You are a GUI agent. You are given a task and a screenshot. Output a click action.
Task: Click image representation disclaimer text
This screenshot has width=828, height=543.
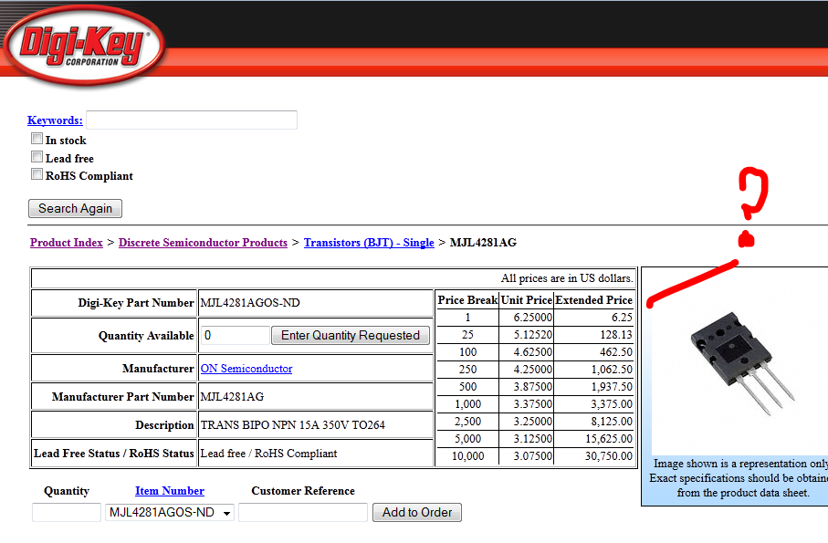[x=739, y=478]
